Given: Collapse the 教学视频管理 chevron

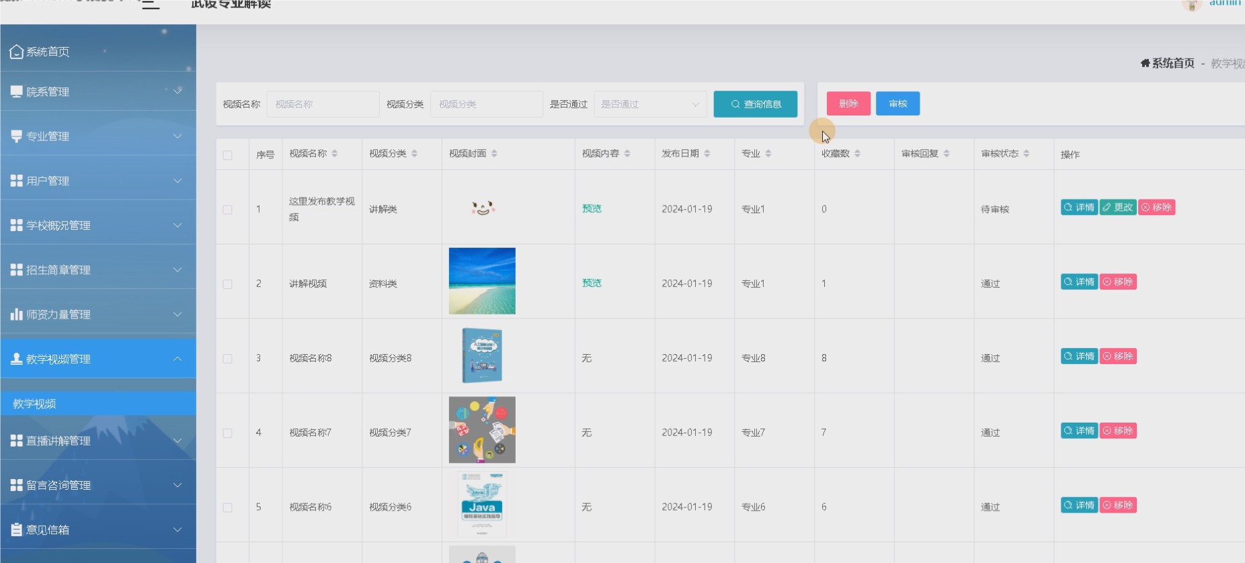Looking at the screenshot, I should click(177, 359).
